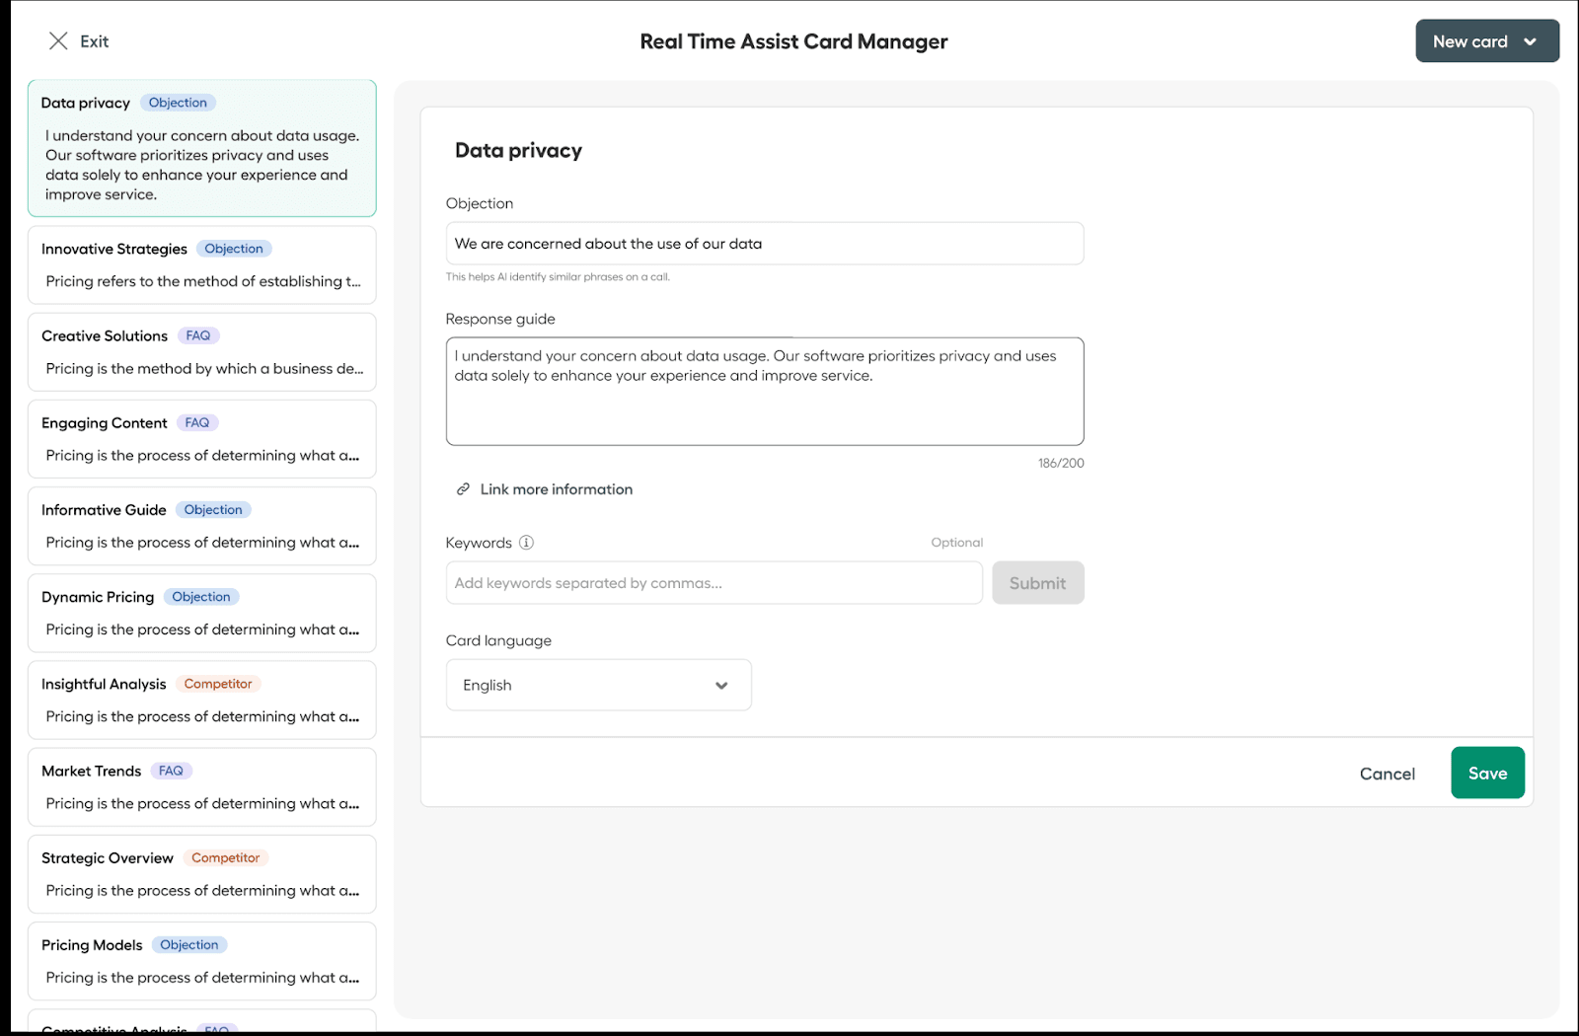Click the Objection tag on Dynamic Pricing
This screenshot has height=1036, width=1579.
coord(201,597)
